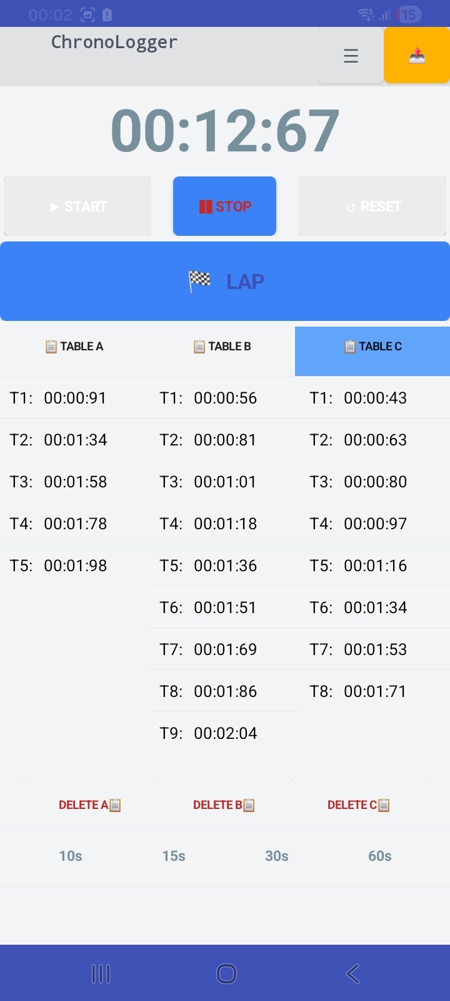The height and width of the screenshot is (1001, 450).
Task: Delete all laps in Table A
Action: pyautogui.click(x=90, y=805)
